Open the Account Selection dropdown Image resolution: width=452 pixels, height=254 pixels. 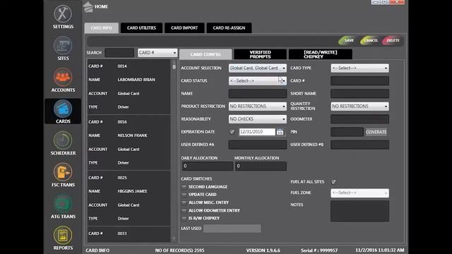(257, 68)
